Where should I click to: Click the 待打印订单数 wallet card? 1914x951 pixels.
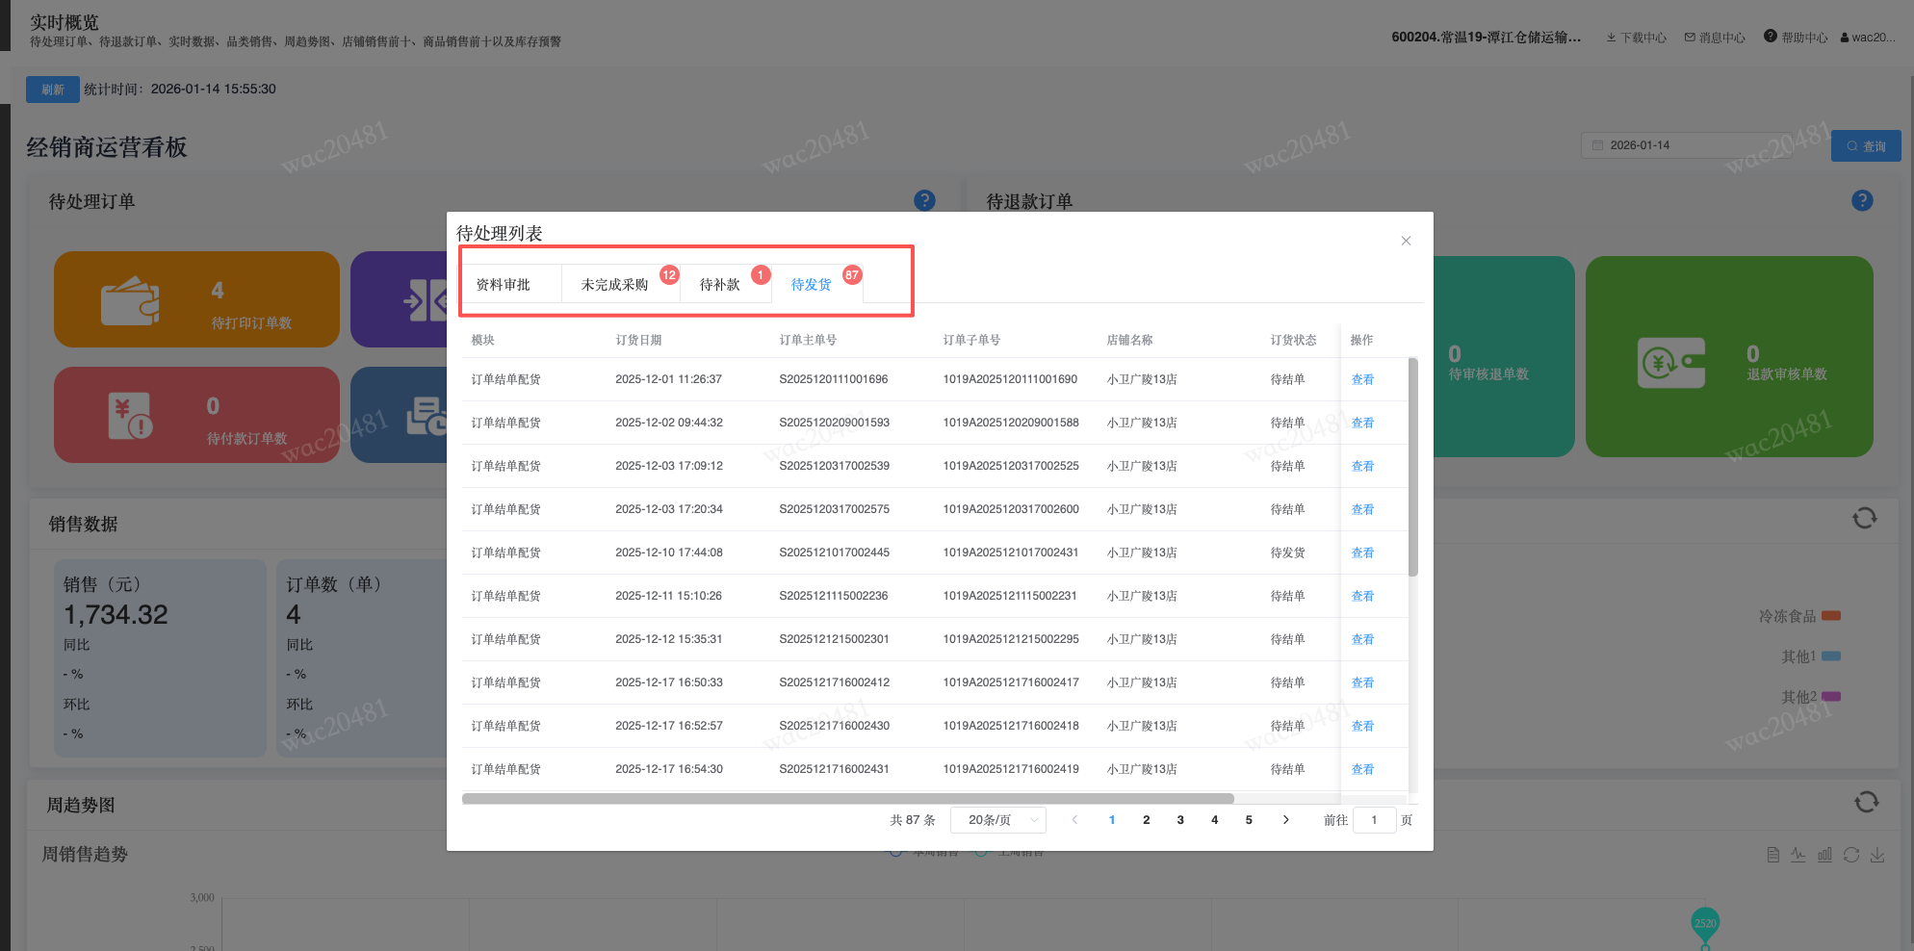click(x=196, y=300)
